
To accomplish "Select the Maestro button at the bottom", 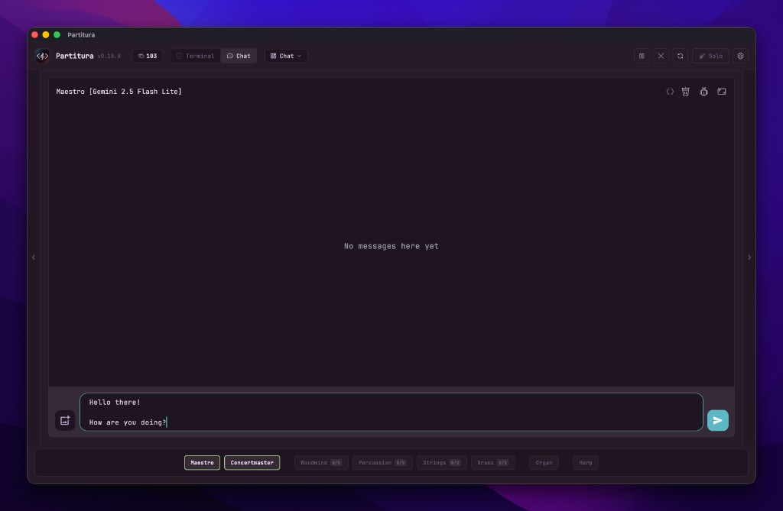I will (202, 462).
